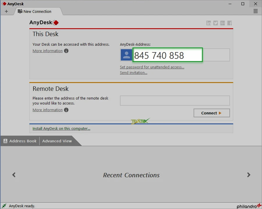The image size is (262, 209).
Task: Click the Recent Connections heading
Action: (x=131, y=175)
